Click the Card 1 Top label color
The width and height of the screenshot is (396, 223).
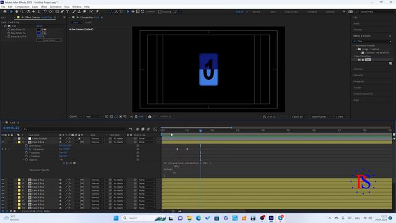pos(19,180)
